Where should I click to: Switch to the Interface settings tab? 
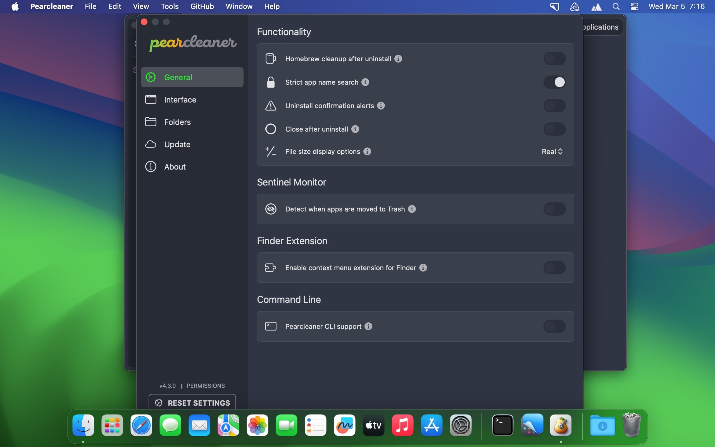point(180,100)
